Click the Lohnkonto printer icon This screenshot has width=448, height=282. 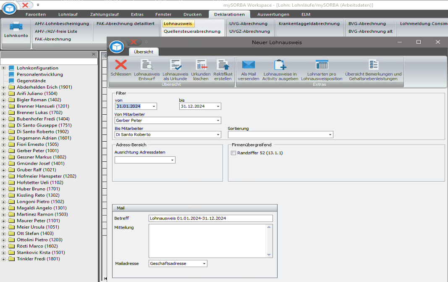pyautogui.click(x=16, y=26)
